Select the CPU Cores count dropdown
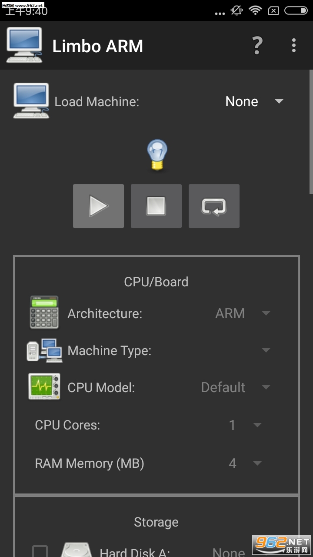Image resolution: width=313 pixels, height=557 pixels. point(245,425)
